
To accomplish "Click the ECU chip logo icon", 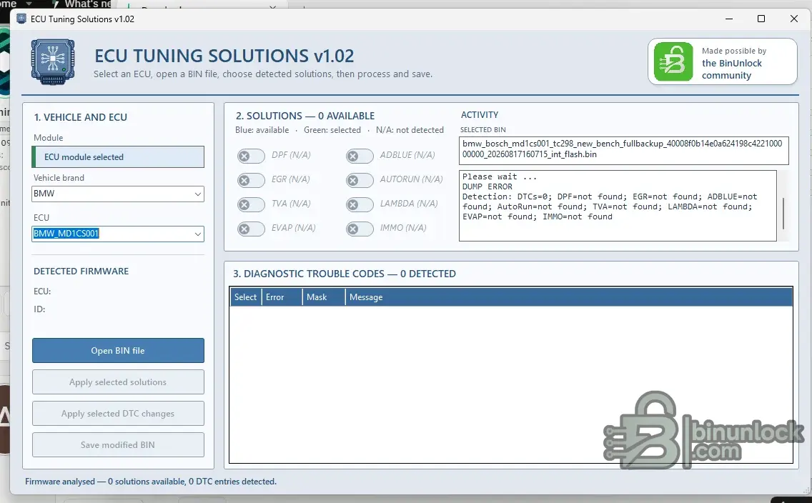I will click(53, 62).
